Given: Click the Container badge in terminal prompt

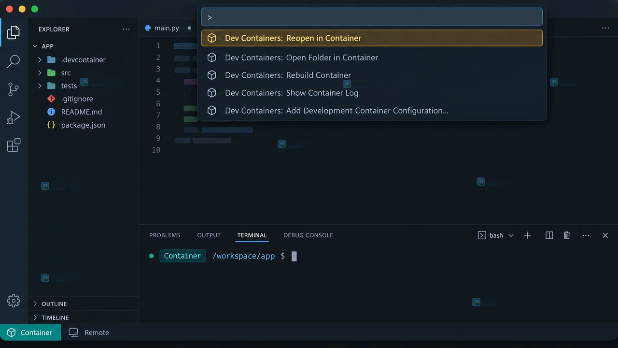Looking at the screenshot, I should (x=183, y=256).
